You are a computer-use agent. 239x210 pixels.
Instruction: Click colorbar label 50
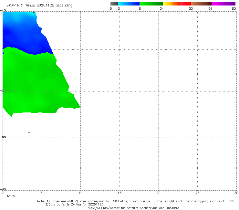[x=191, y=8]
